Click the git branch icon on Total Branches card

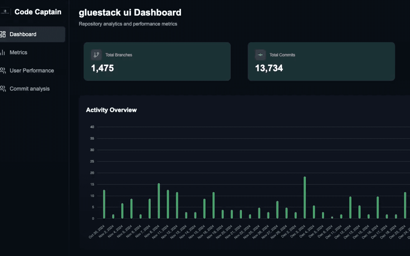pos(96,55)
